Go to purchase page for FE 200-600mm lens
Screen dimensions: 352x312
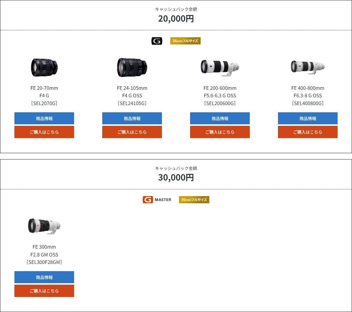[220, 132]
